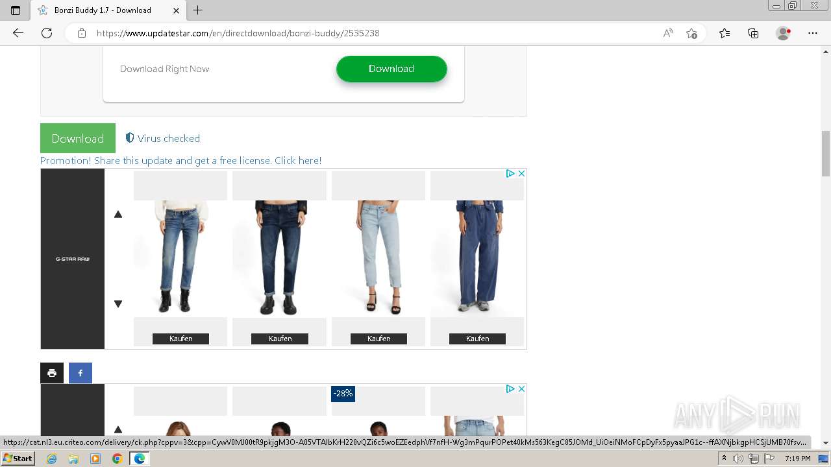Close the second advertisement banner
The image size is (831, 467).
(521, 389)
